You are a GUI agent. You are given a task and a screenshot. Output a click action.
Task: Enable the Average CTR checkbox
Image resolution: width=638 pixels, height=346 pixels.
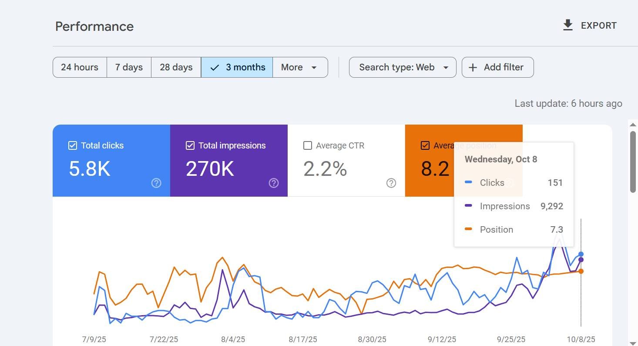coord(308,145)
